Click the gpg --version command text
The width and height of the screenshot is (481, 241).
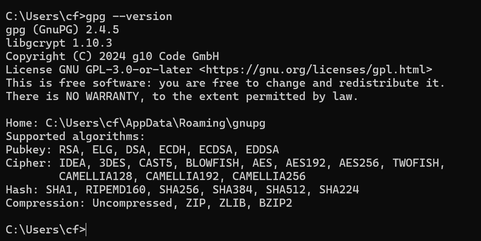[129, 17]
